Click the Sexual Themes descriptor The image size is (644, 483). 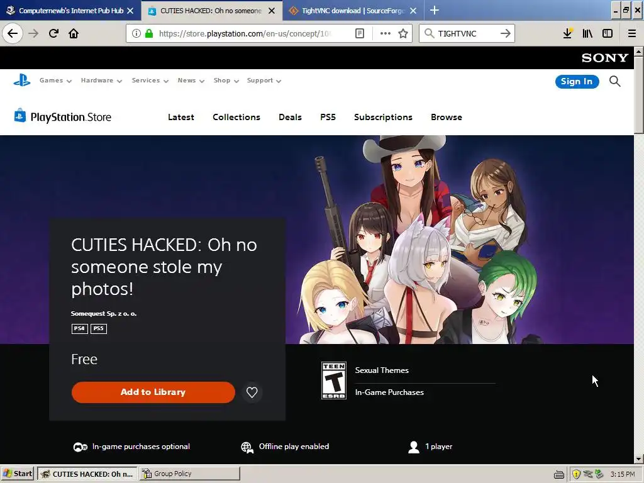coord(382,370)
